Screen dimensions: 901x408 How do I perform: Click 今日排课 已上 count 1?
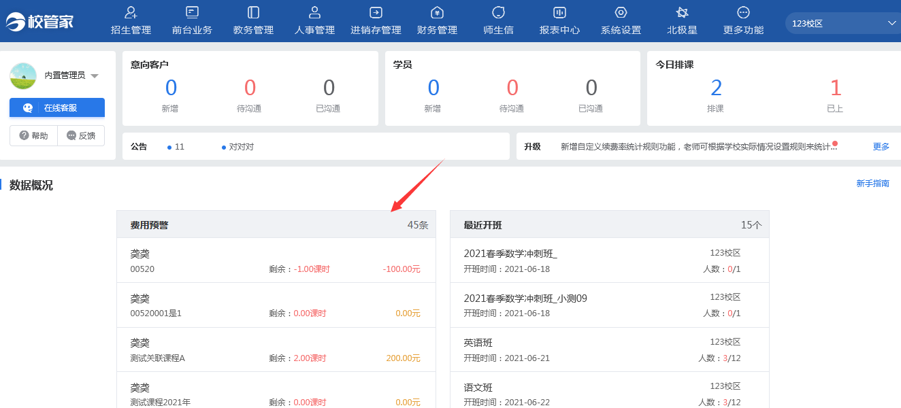[x=836, y=88]
